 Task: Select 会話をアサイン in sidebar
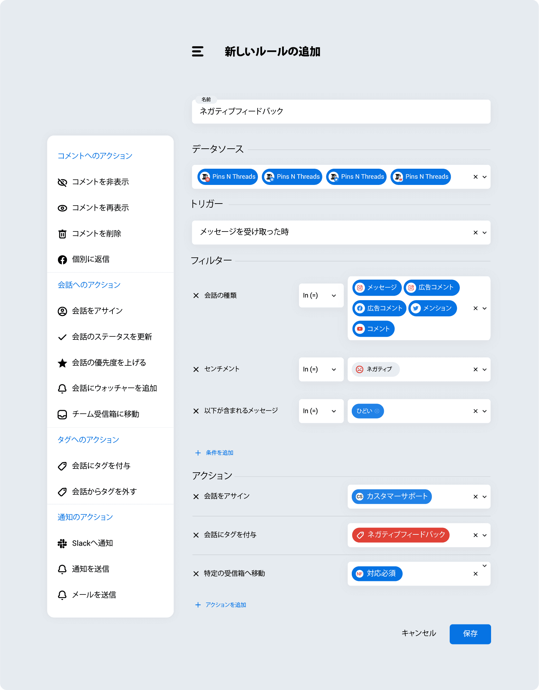click(x=97, y=311)
